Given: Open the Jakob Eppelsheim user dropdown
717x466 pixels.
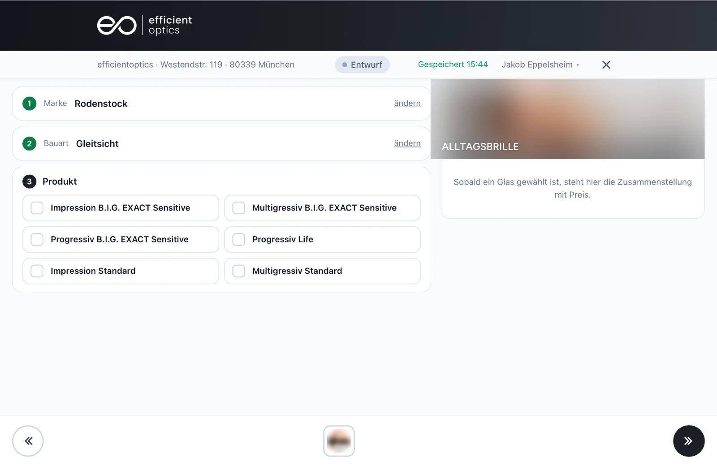Looking at the screenshot, I should (540, 65).
